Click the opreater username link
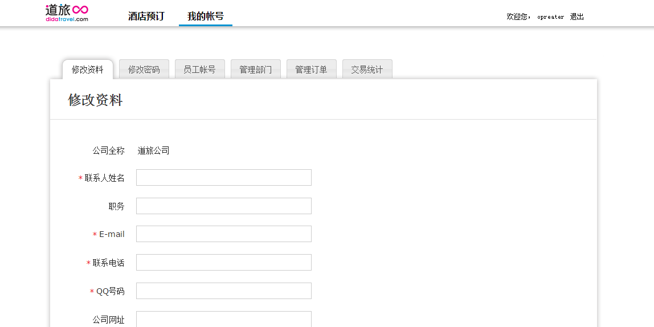 point(550,17)
